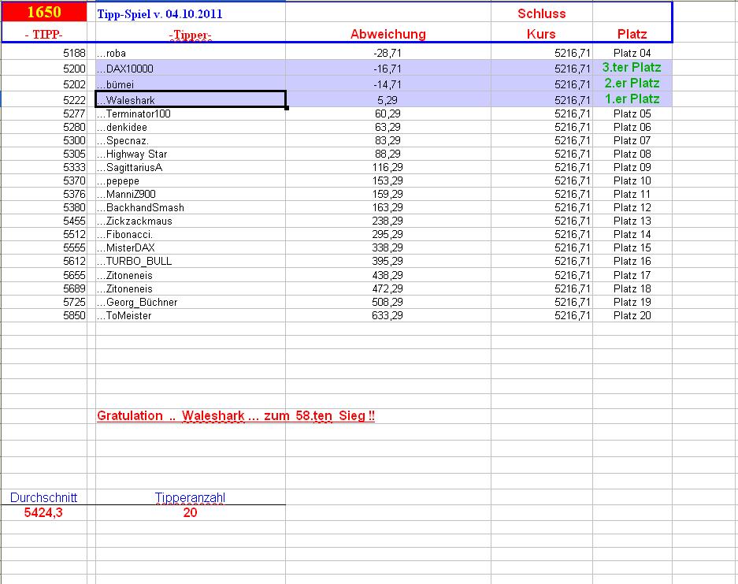Select the cell ...TURBO_BULL
The image size is (738, 584).
tap(190, 262)
